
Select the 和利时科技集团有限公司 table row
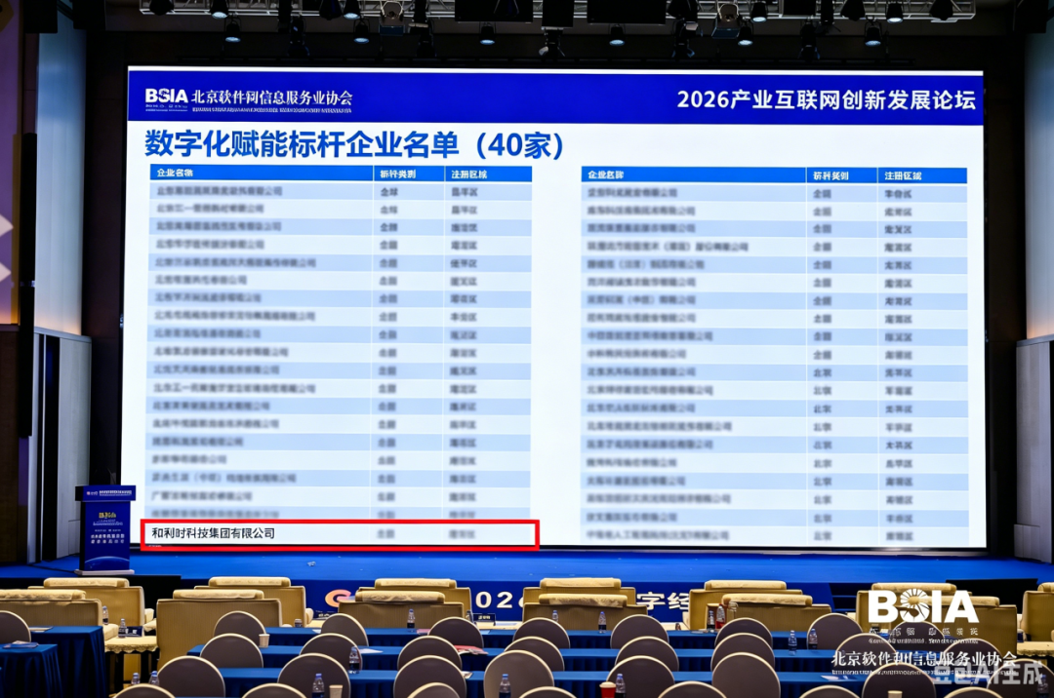pyautogui.click(x=340, y=534)
